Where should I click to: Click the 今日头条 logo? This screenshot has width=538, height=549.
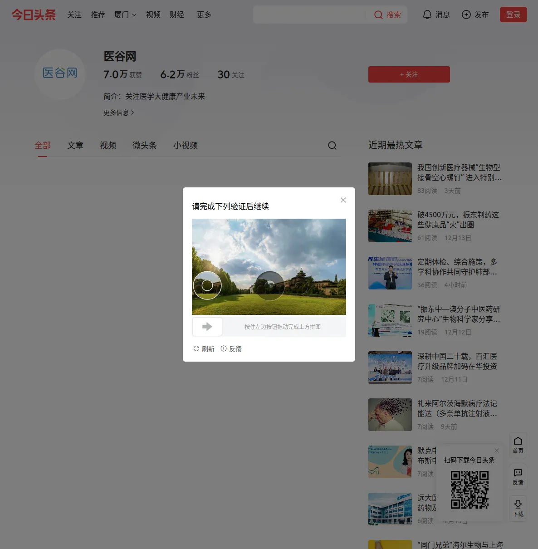click(34, 15)
